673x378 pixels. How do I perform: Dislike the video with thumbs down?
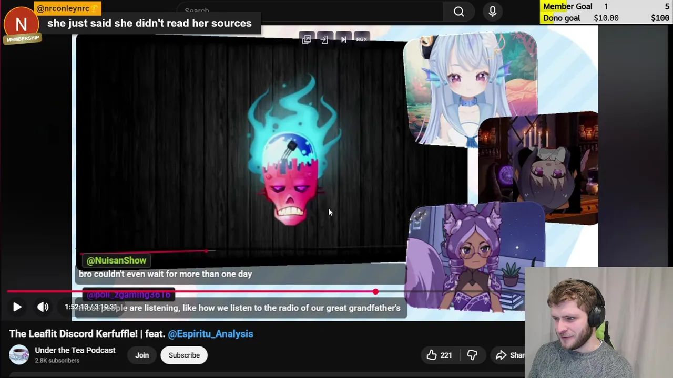[472, 355]
